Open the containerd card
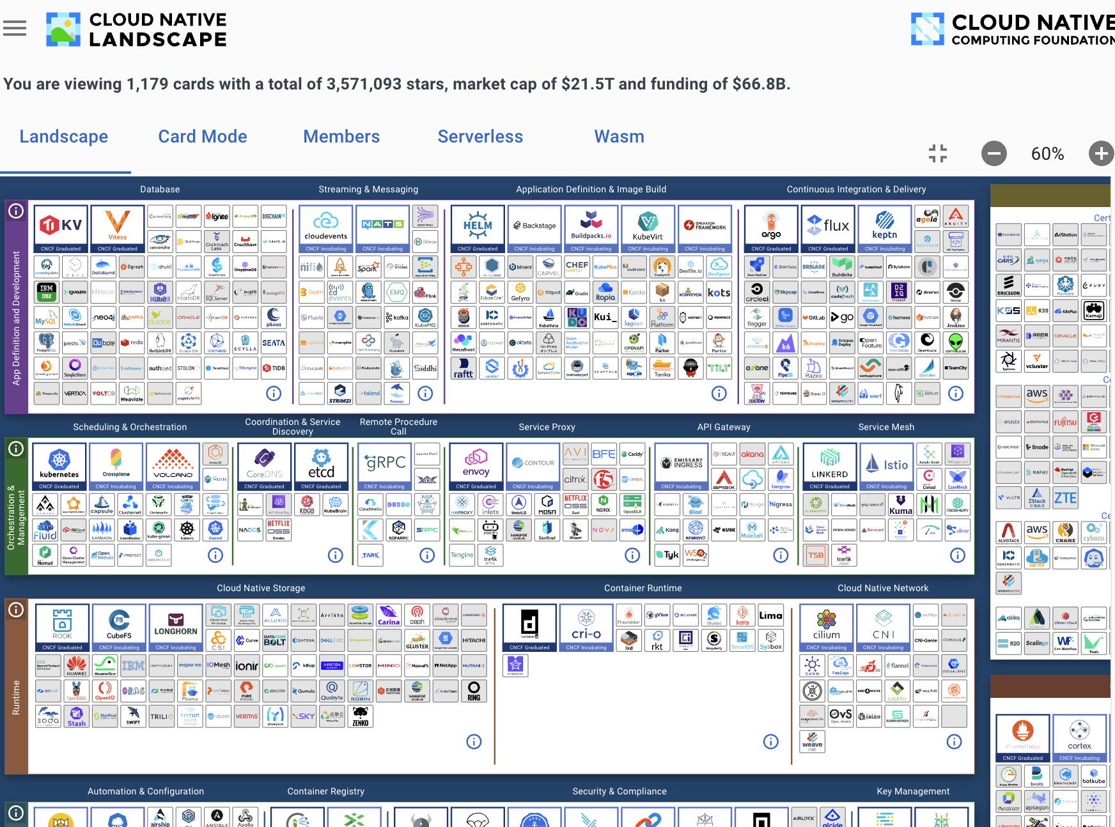This screenshot has width=1115, height=827. pos(530,628)
